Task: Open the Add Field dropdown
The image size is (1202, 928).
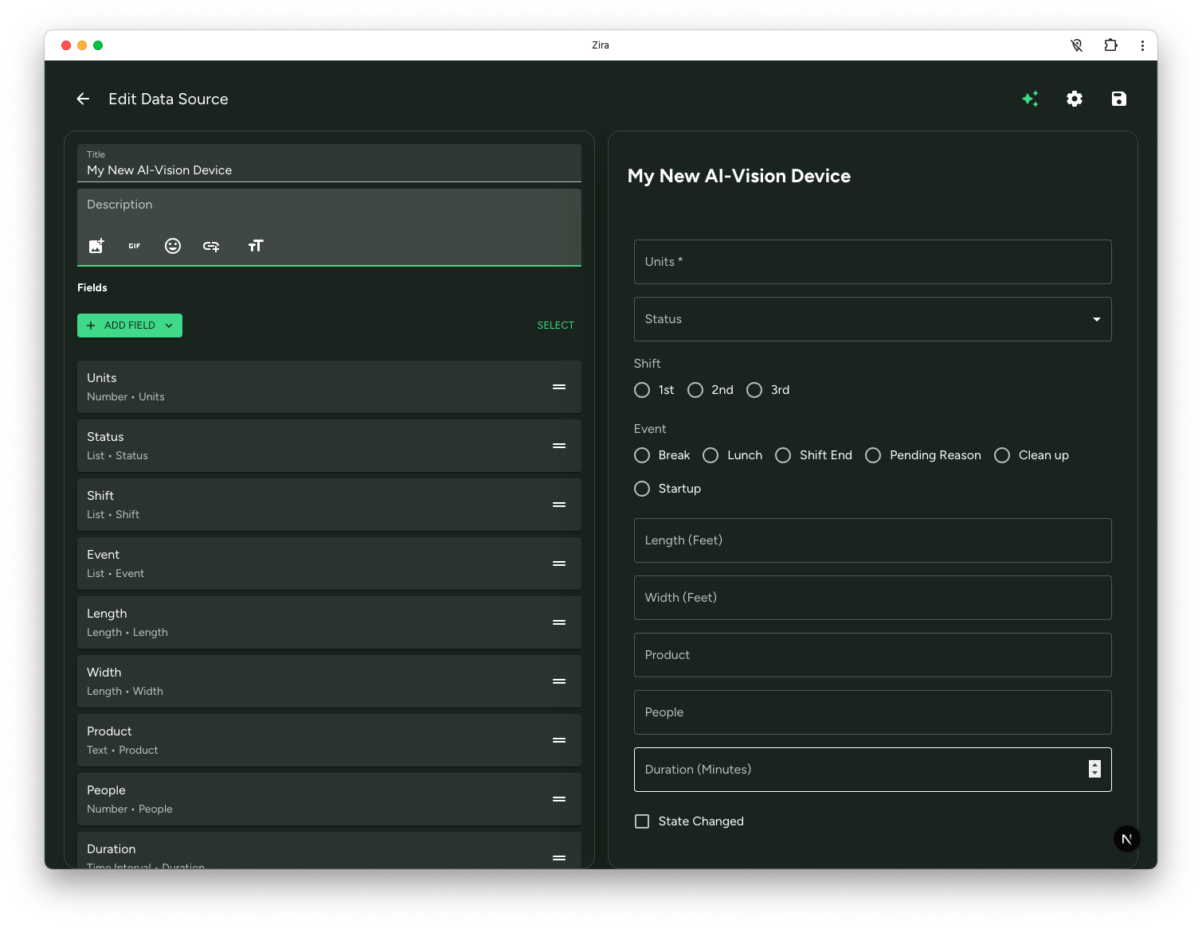Action: click(130, 326)
